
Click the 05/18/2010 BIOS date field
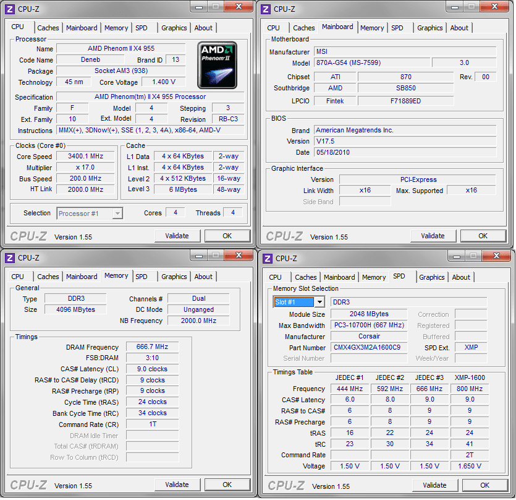pos(405,153)
